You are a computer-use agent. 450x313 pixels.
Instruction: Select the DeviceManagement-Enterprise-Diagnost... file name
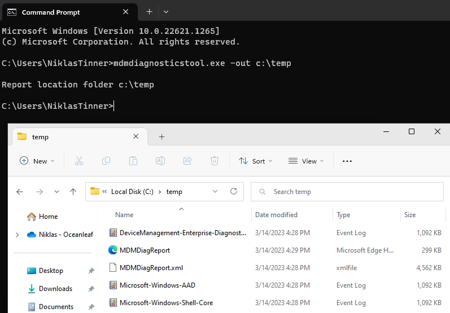click(x=183, y=233)
